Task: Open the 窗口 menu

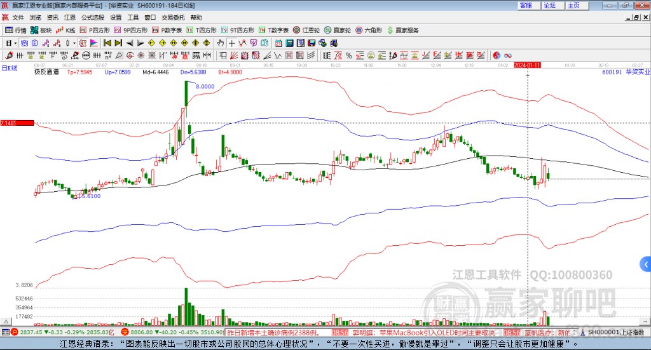Action: tap(150, 17)
